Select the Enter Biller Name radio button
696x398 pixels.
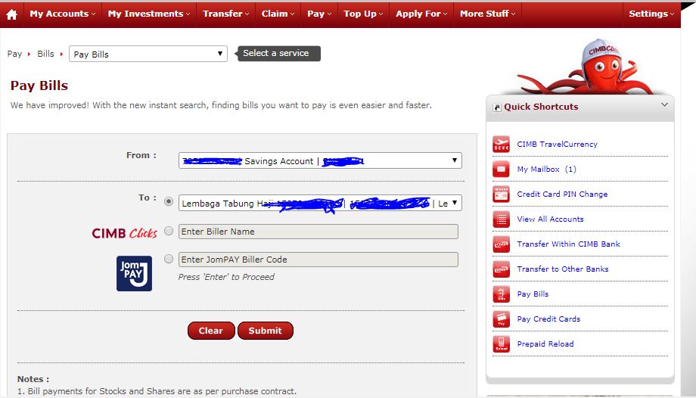pos(169,231)
